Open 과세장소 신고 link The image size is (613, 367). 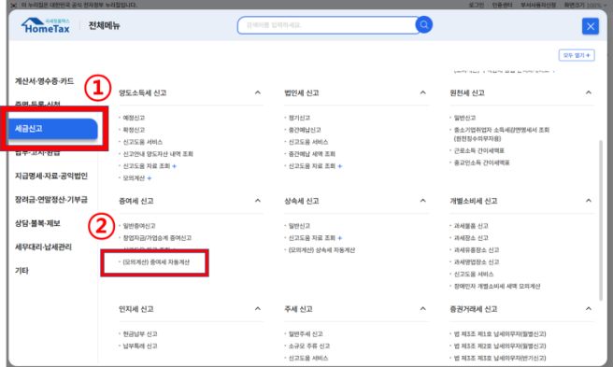coord(471,238)
